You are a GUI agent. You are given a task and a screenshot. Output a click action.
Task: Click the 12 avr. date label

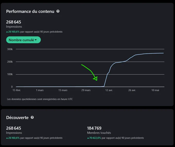coord(109,90)
